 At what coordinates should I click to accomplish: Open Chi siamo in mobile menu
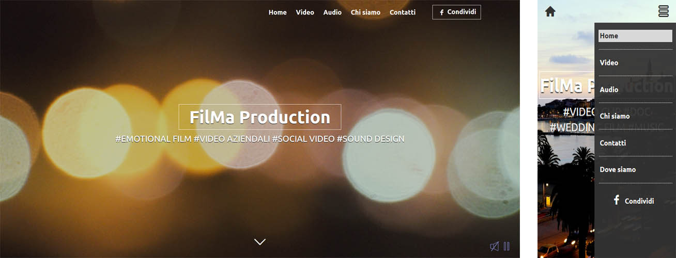tap(635, 116)
